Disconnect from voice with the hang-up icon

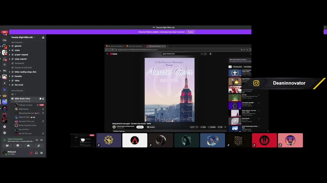(x=41, y=140)
